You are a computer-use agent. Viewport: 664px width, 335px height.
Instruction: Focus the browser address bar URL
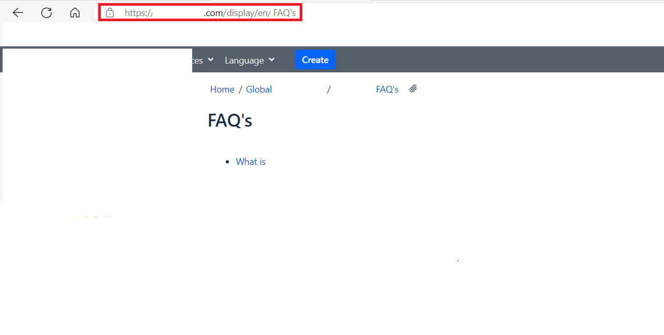point(210,13)
